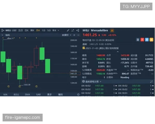Toggle the MA indicator
155x124 pixels.
click(5, 95)
